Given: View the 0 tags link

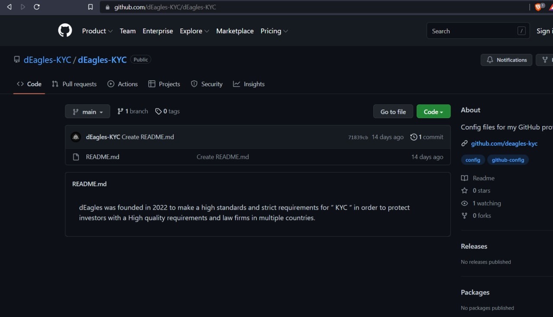Looking at the screenshot, I should pyautogui.click(x=168, y=111).
